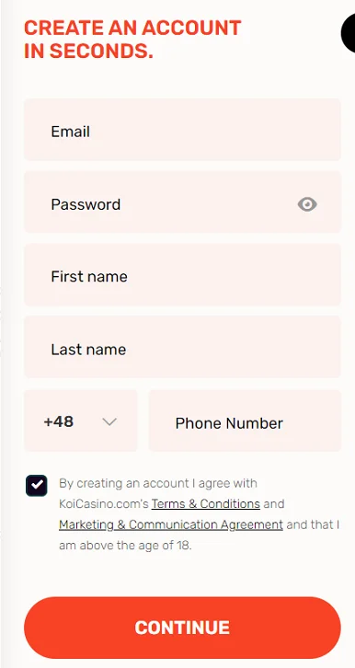Open Marketing & Communication Agreement link
The height and width of the screenshot is (668, 355).
coord(171,524)
